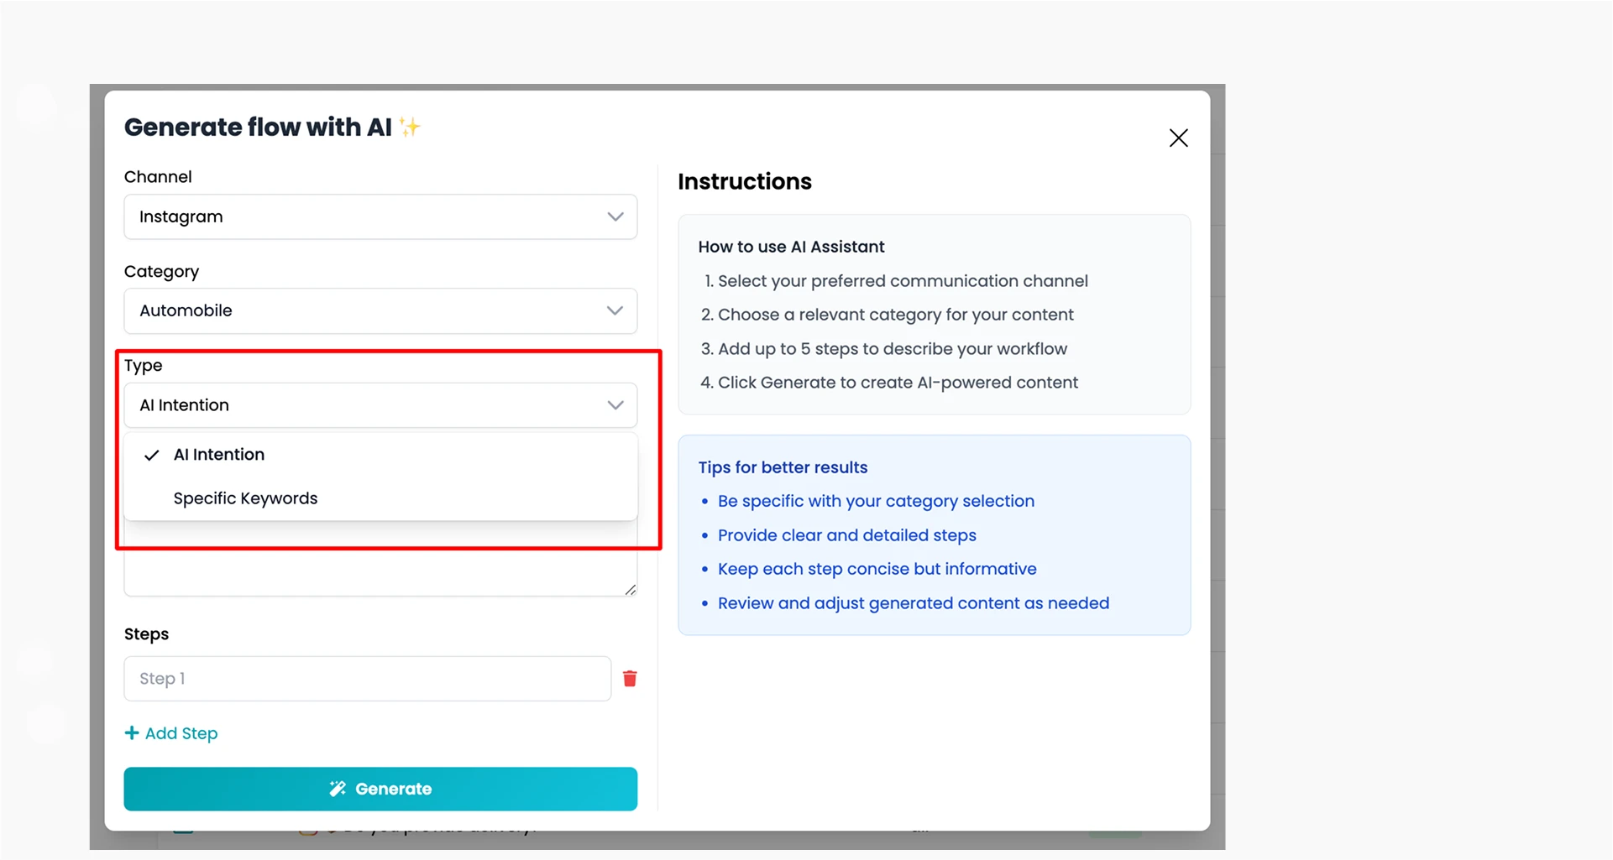Expand the Category dropdown showing Automobile

point(380,310)
